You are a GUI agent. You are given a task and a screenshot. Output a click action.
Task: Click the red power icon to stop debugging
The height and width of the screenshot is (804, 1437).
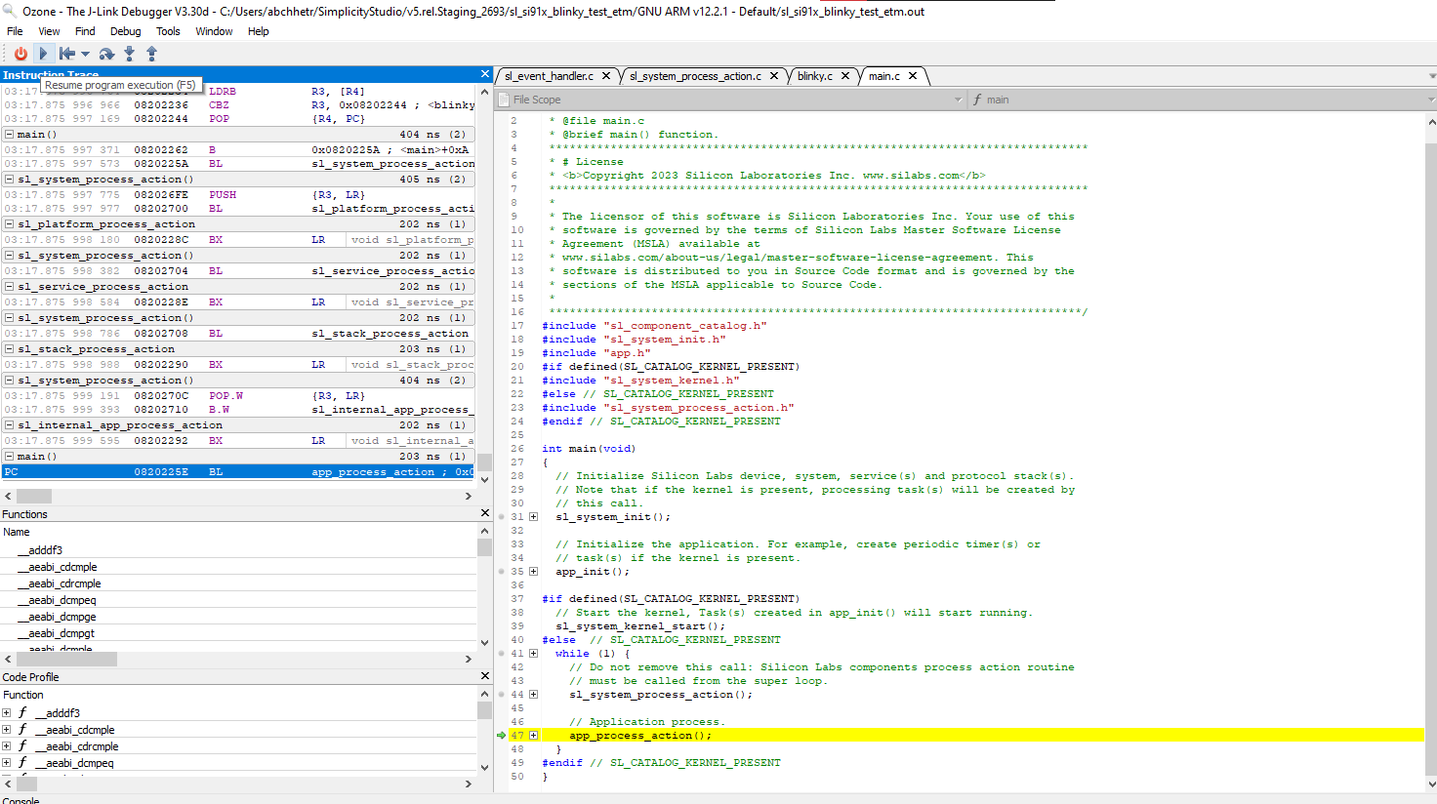[x=20, y=54]
